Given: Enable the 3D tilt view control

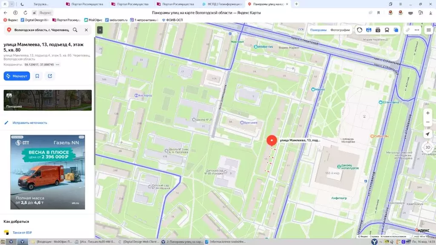Looking at the screenshot, I should click(x=428, y=147).
